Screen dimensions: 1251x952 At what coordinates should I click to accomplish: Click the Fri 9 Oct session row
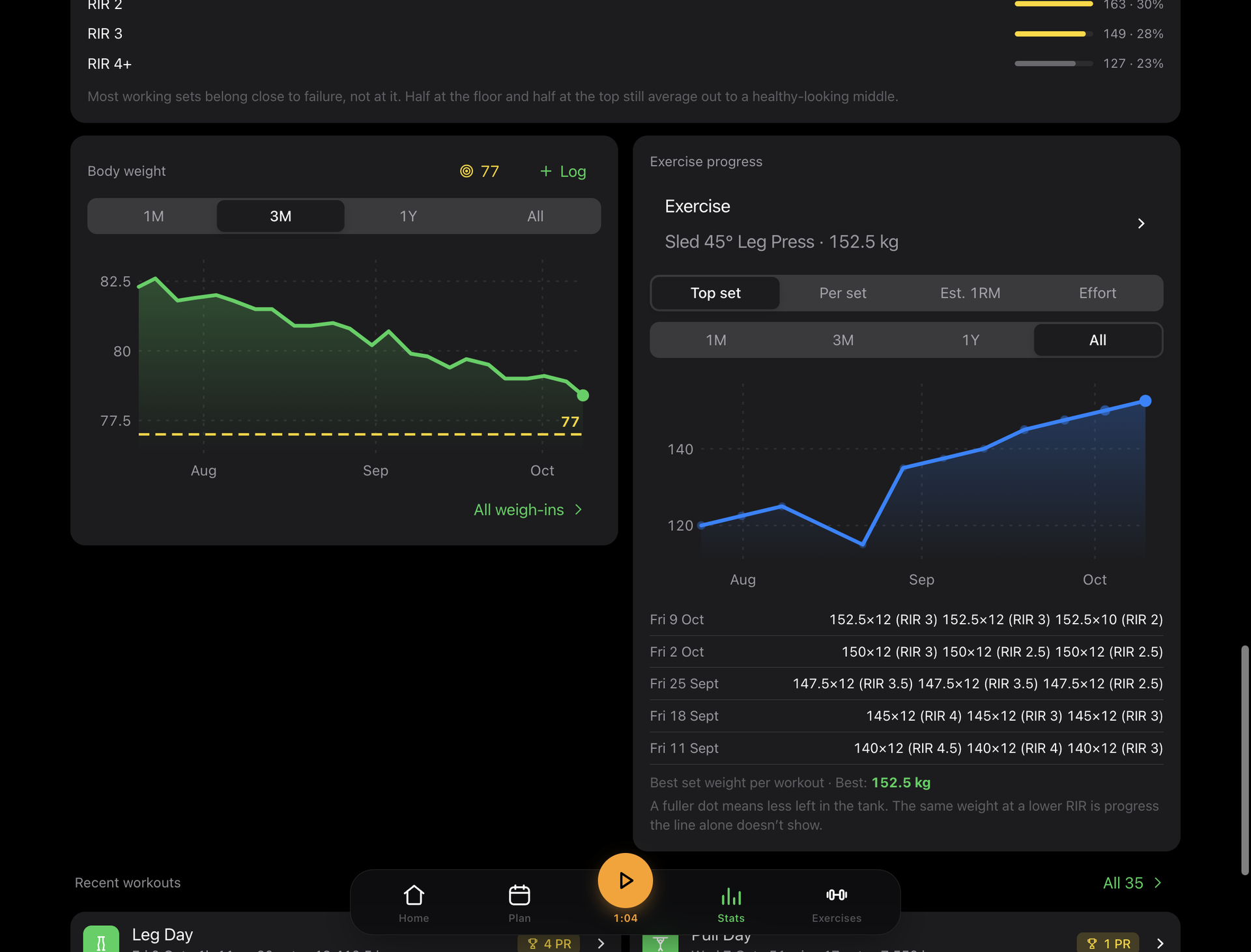coord(906,620)
